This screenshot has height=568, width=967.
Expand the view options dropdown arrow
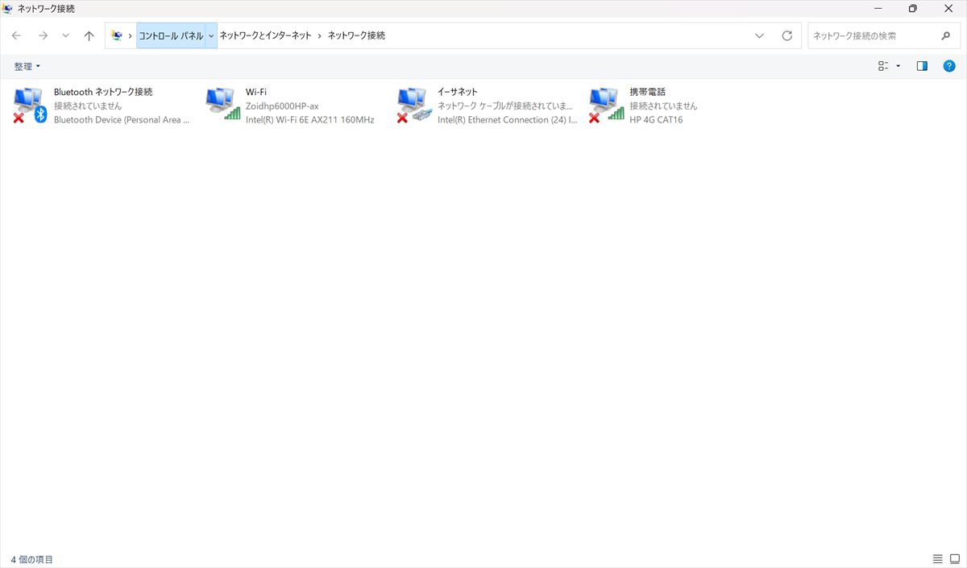pyautogui.click(x=899, y=66)
